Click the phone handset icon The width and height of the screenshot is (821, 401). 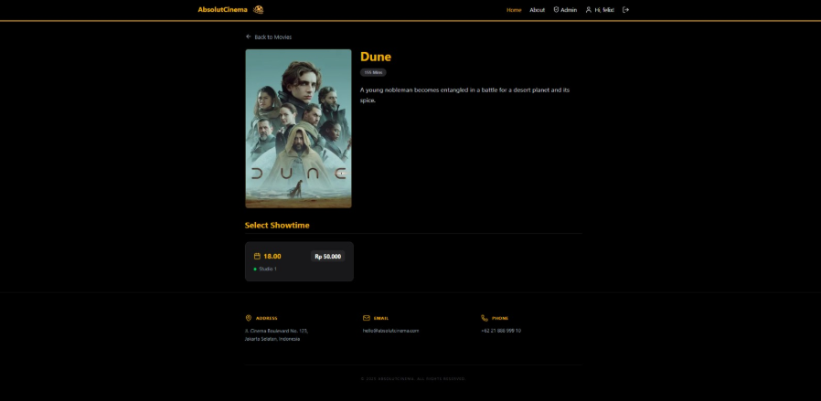pyautogui.click(x=485, y=318)
